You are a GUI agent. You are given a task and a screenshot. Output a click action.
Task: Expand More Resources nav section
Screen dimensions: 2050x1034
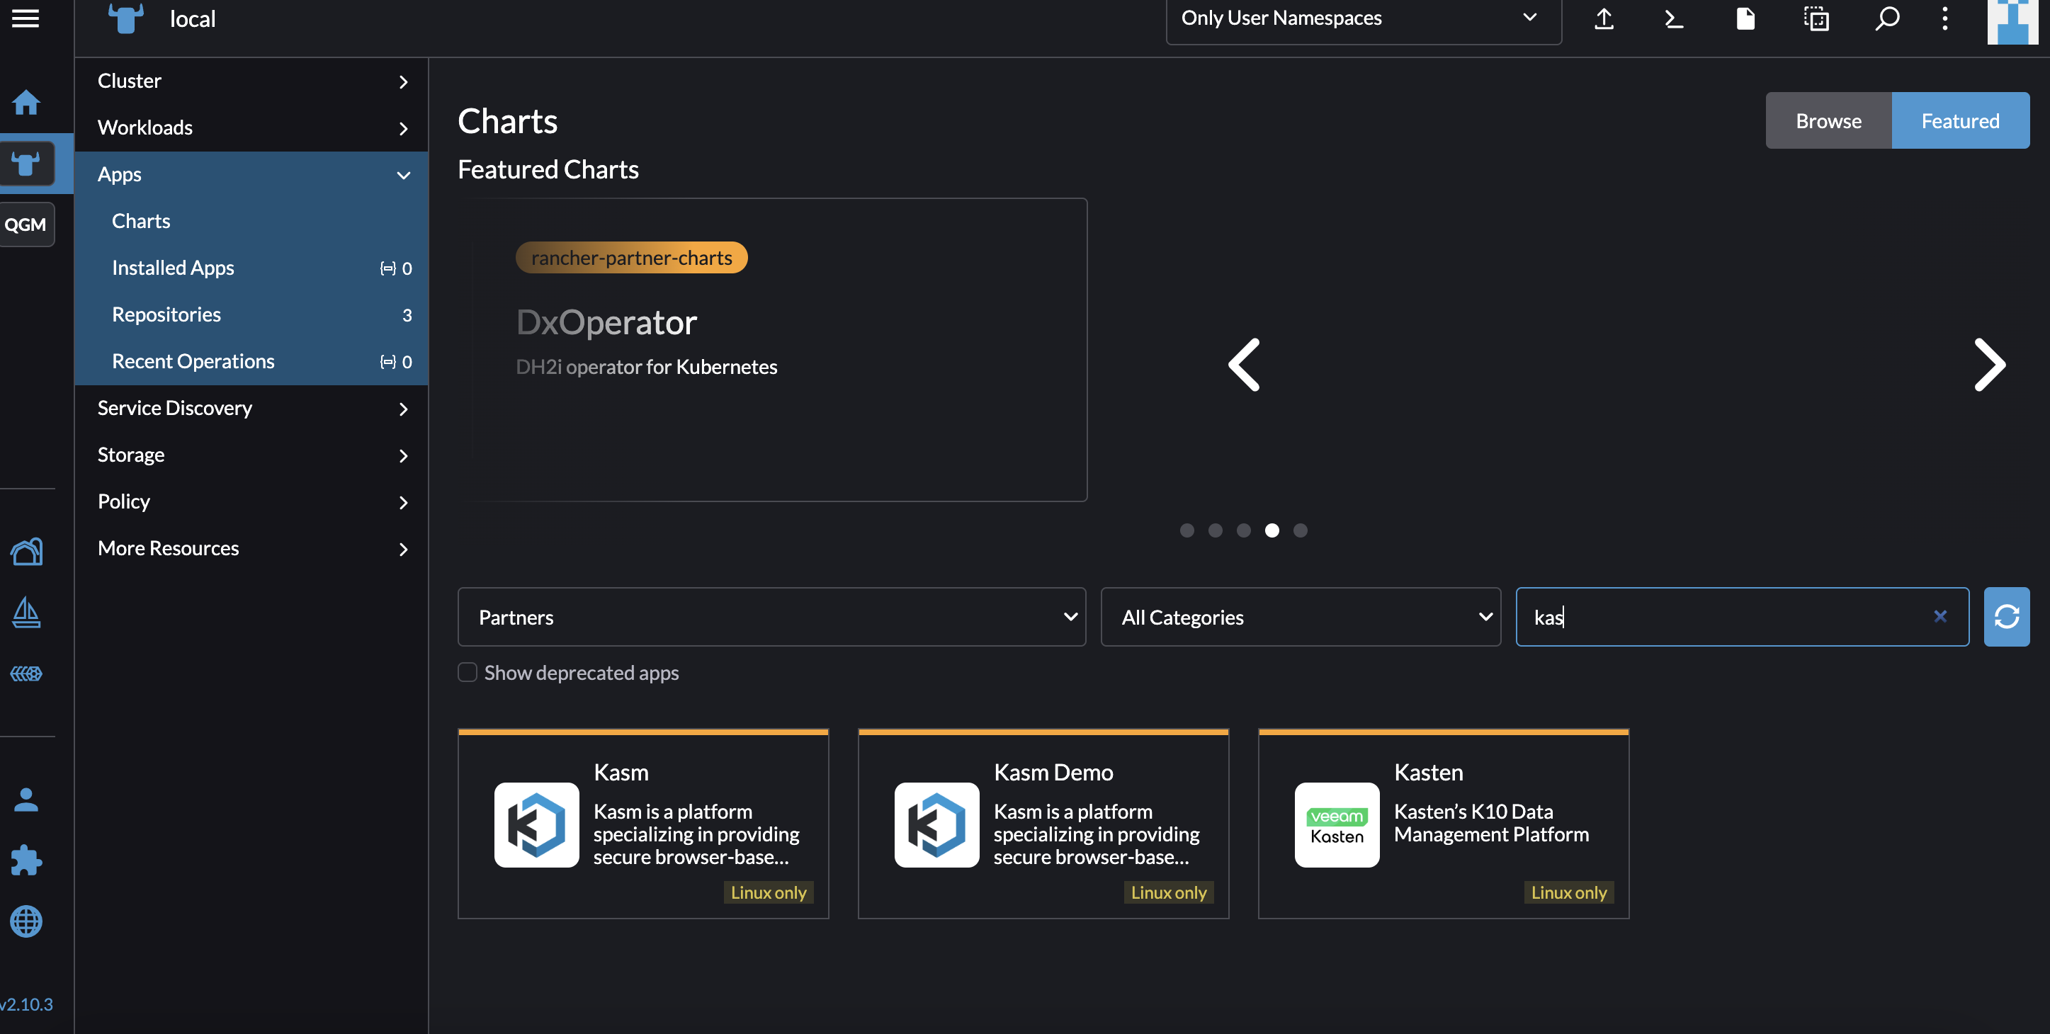tap(251, 548)
